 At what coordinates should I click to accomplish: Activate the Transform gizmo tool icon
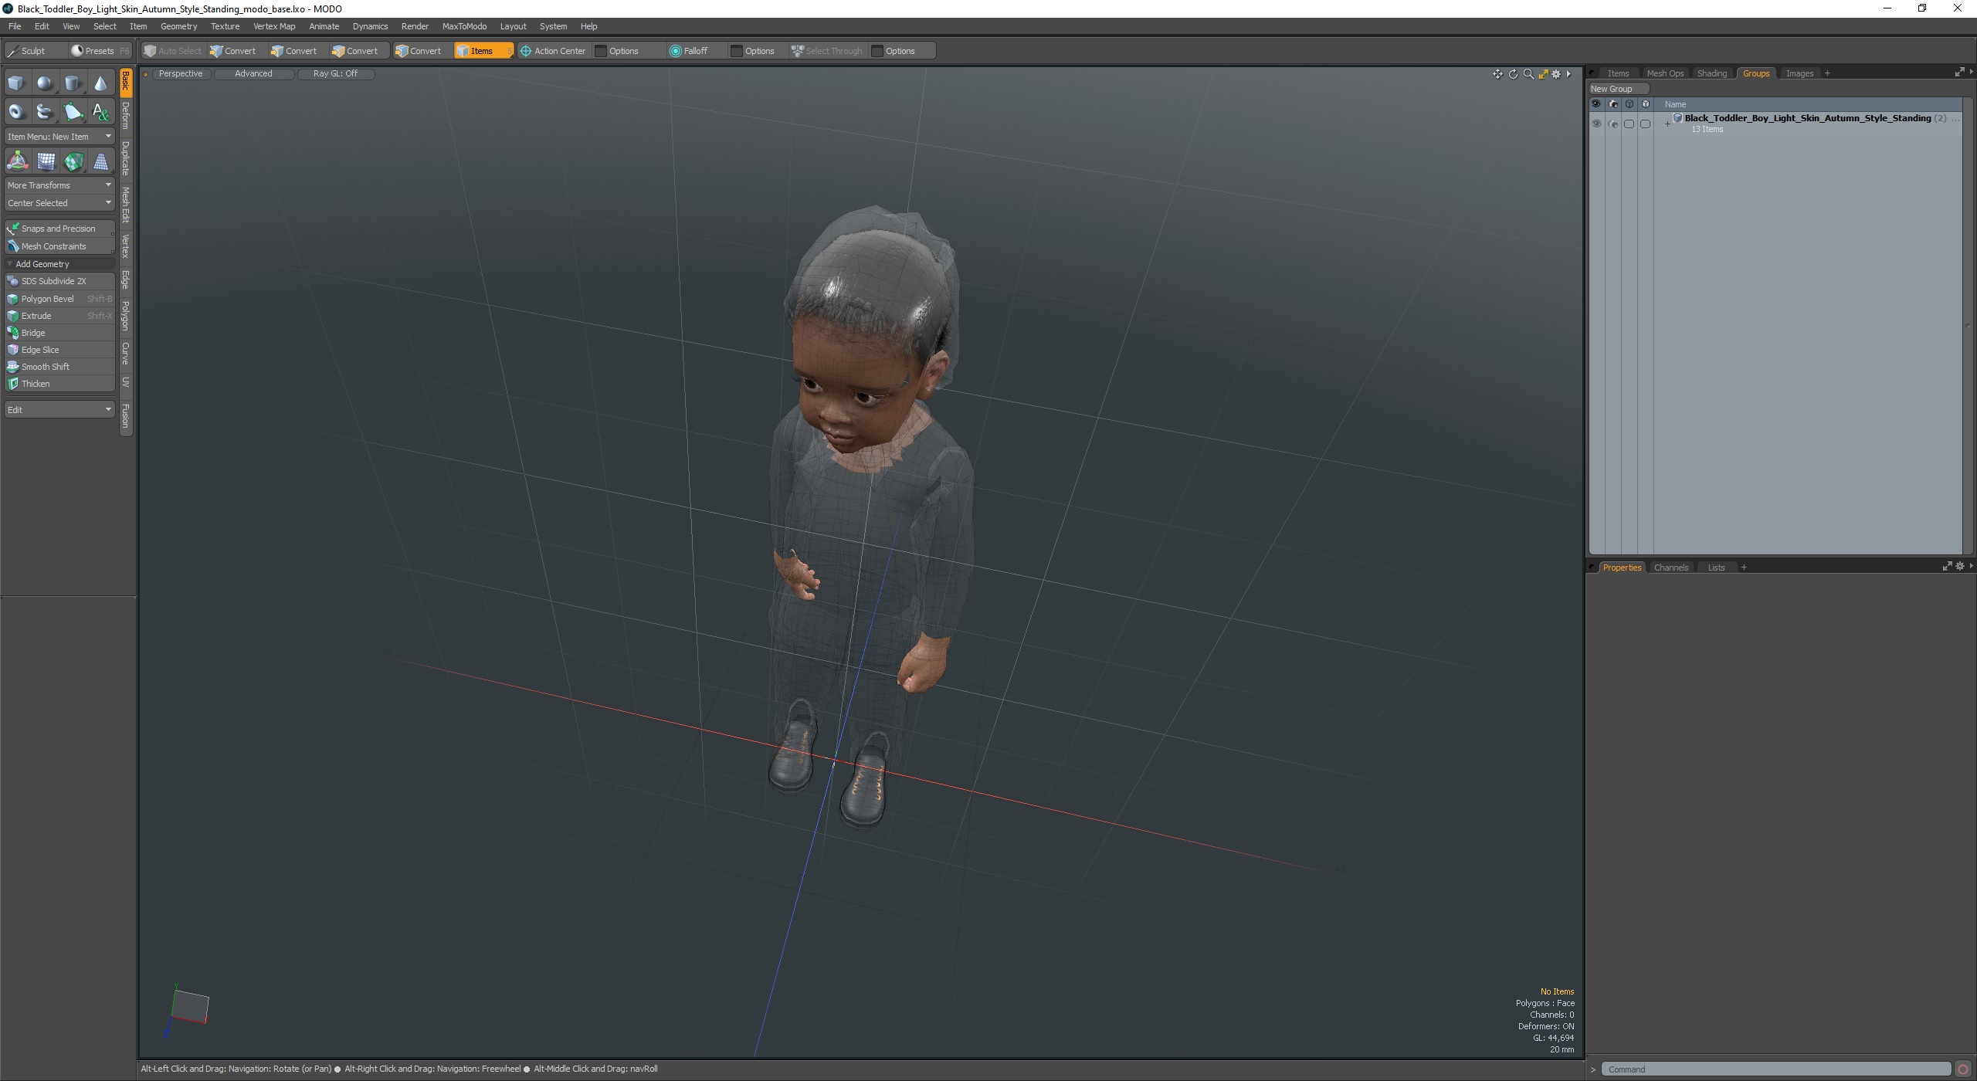tap(17, 161)
